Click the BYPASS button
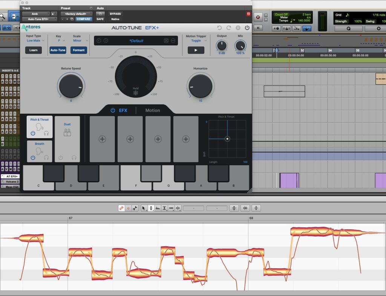This screenshot has width=386, height=296. (115, 14)
